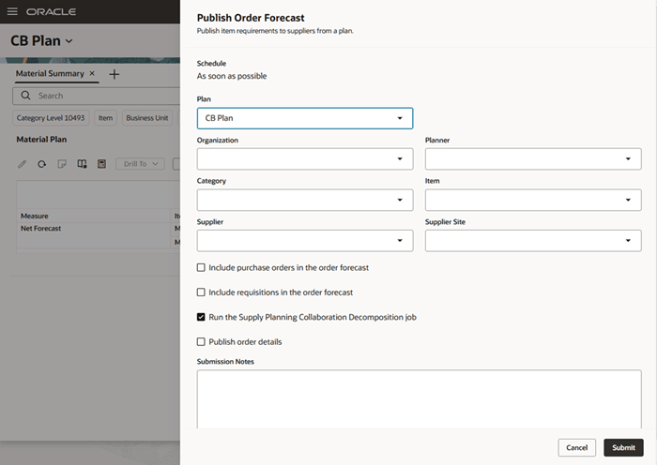This screenshot has height=465, width=657.
Task: Open the hamburger navigation menu
Action: [x=15, y=11]
